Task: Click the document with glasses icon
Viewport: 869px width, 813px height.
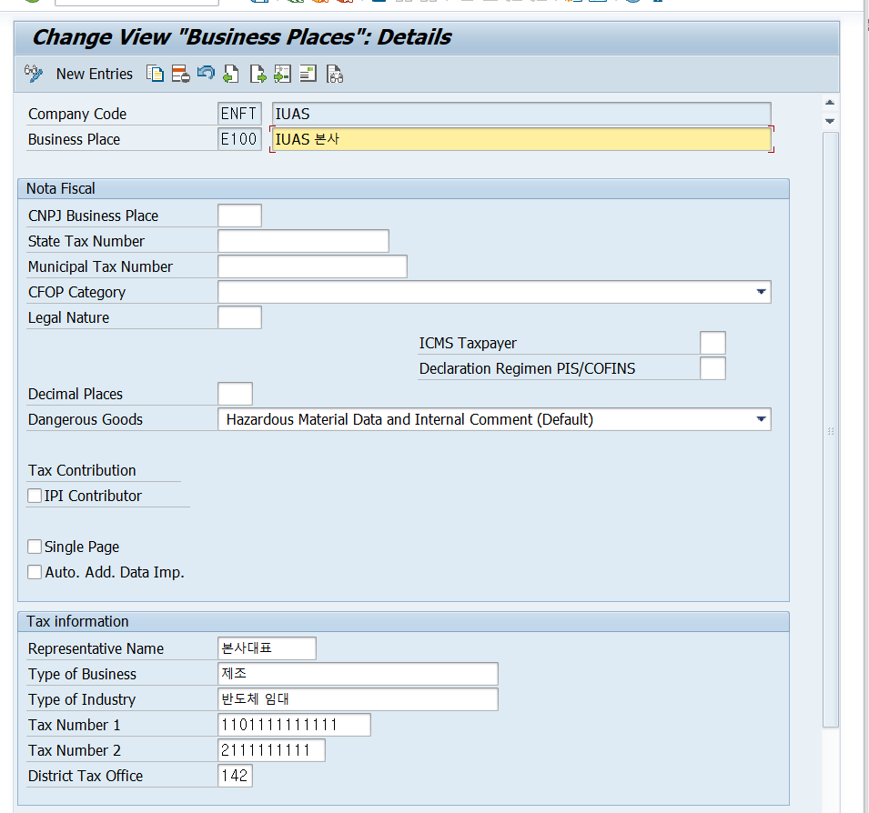Action: 334,74
